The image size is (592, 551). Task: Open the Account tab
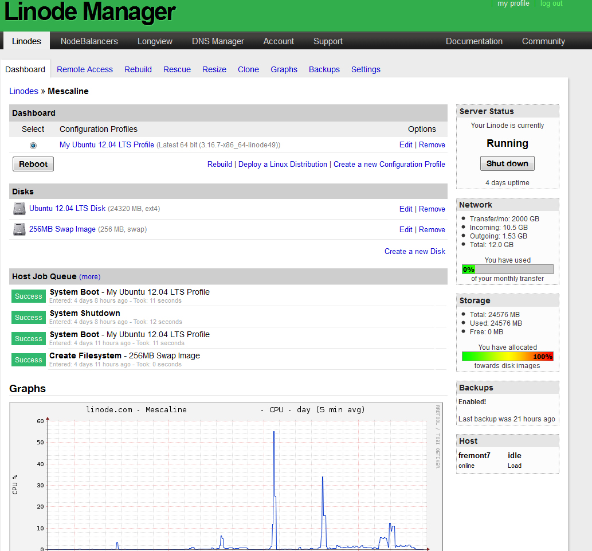279,41
